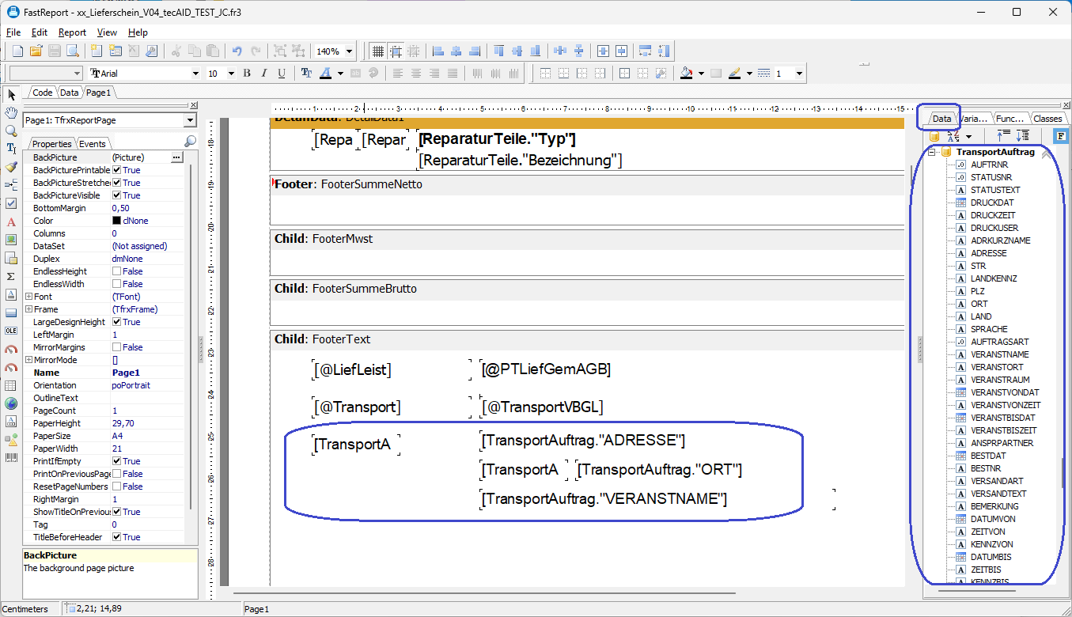Select the Picture object tool in palette
This screenshot has width=1072, height=617.
(11, 240)
